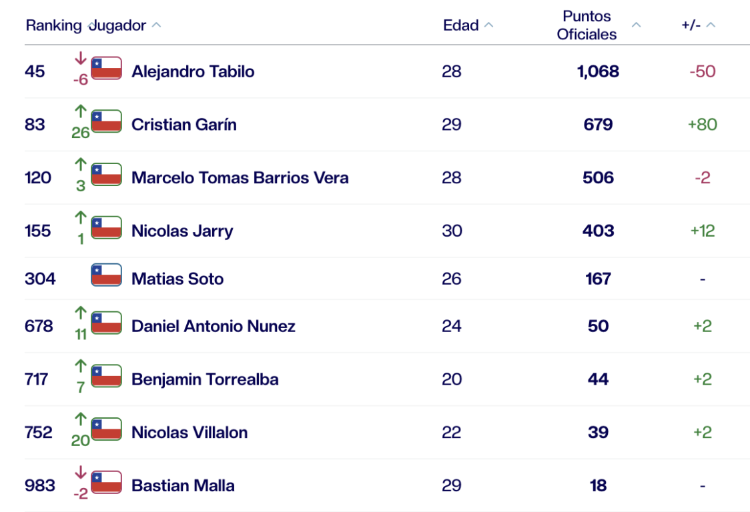Viewport: 750px width, 512px height.
Task: Click the flag icon next to Cristian Garín
Action: click(106, 121)
